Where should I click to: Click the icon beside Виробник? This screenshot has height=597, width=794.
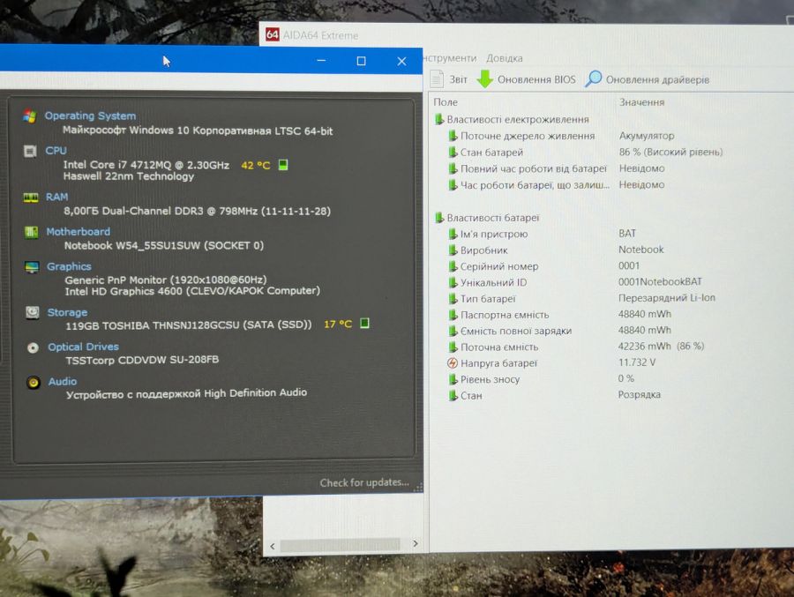(453, 250)
